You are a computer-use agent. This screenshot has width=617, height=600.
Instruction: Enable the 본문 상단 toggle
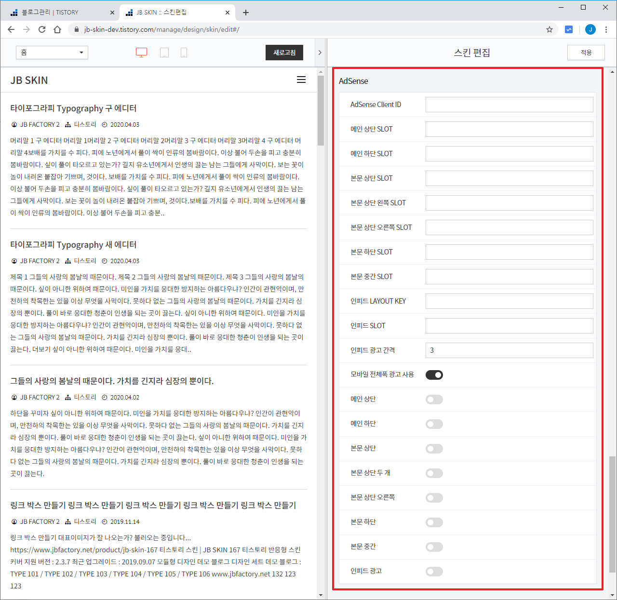coord(434,449)
